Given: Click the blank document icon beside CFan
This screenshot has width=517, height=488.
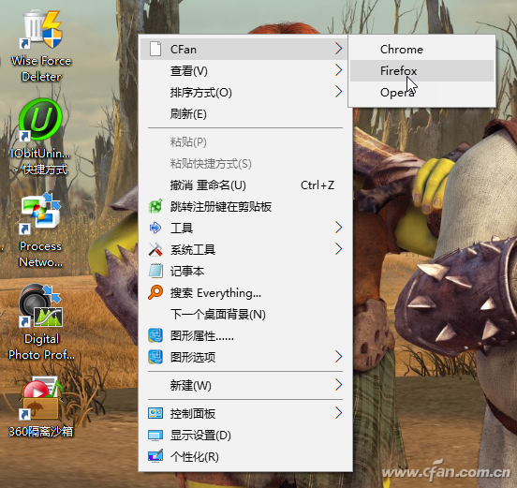Looking at the screenshot, I should [x=155, y=49].
